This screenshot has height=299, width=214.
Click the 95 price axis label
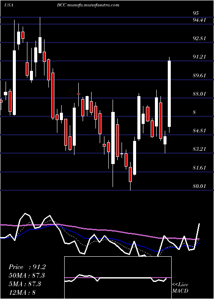tap(196, 13)
